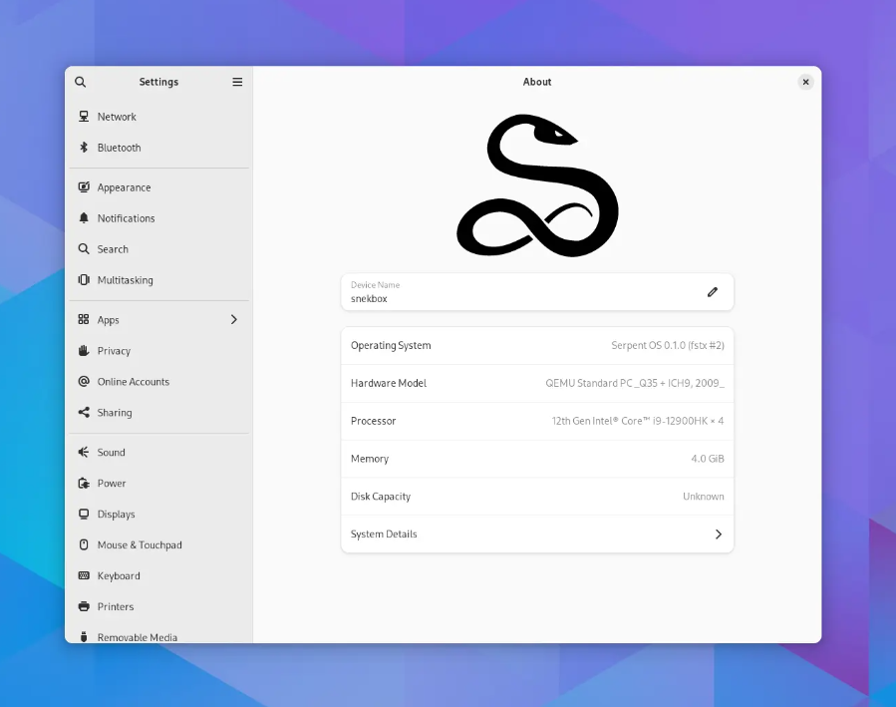
Task: Open the hamburger menu in Settings header
Action: coord(237,82)
